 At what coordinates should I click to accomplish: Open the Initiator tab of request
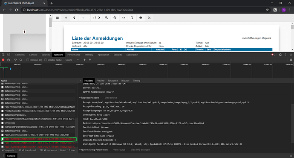click(125, 81)
